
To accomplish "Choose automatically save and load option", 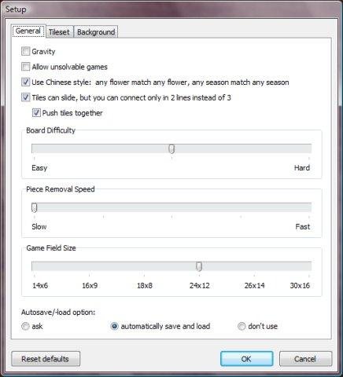I will pyautogui.click(x=115, y=326).
